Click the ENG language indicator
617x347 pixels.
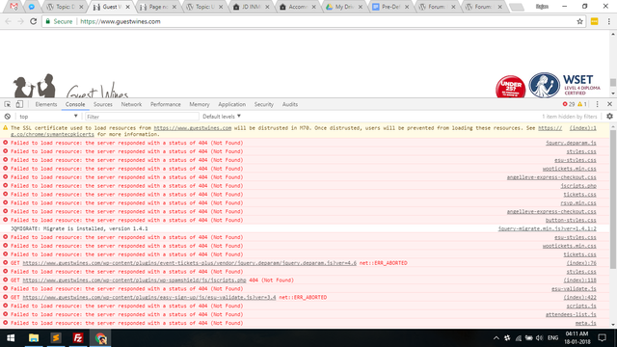click(552, 338)
